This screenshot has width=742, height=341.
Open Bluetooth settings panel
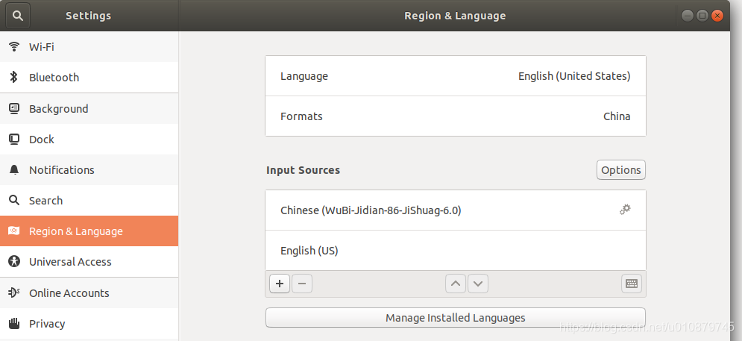89,77
